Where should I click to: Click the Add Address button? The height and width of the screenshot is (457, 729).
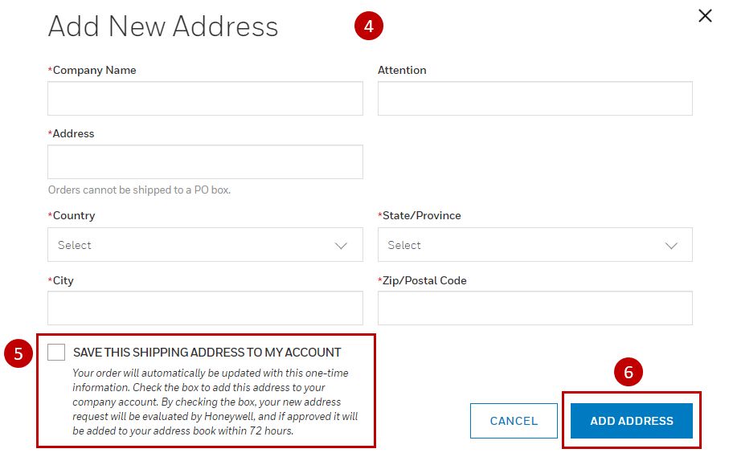click(x=631, y=421)
